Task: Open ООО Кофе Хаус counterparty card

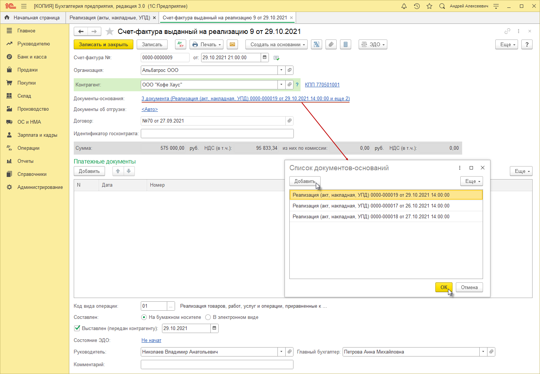Action: point(289,85)
